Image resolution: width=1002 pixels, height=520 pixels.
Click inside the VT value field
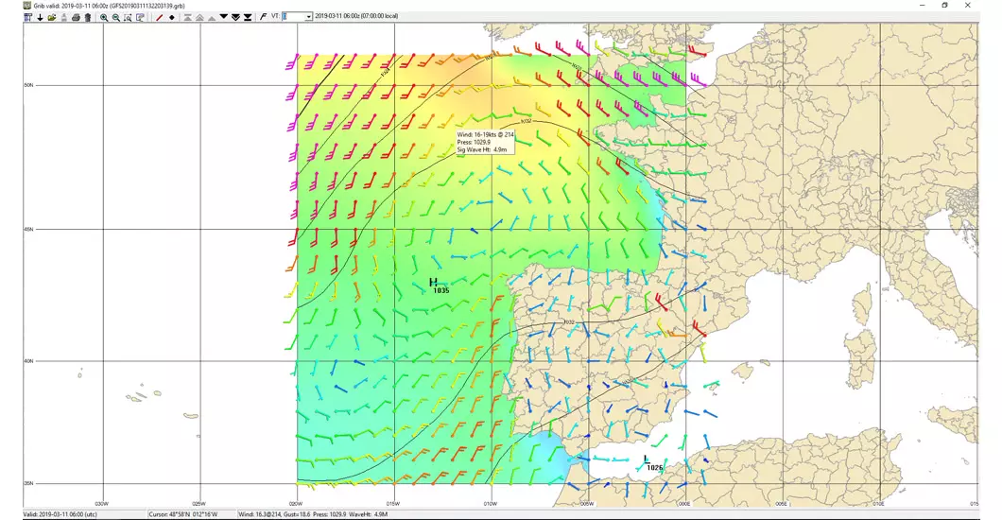(293, 17)
